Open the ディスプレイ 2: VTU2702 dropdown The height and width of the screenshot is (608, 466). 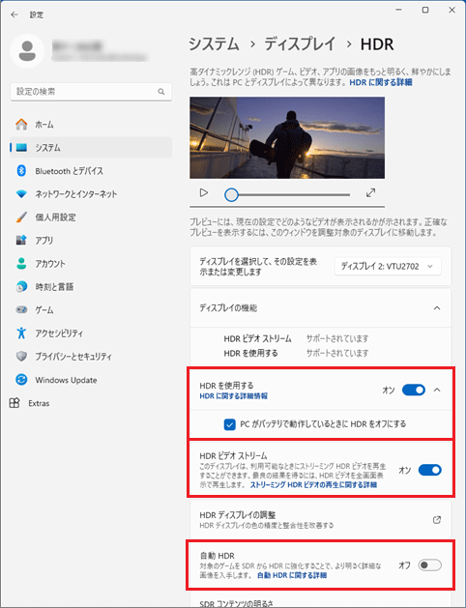[388, 267]
